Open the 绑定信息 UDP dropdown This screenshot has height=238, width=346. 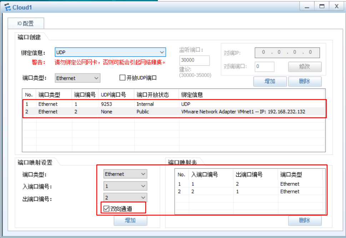tap(110, 52)
